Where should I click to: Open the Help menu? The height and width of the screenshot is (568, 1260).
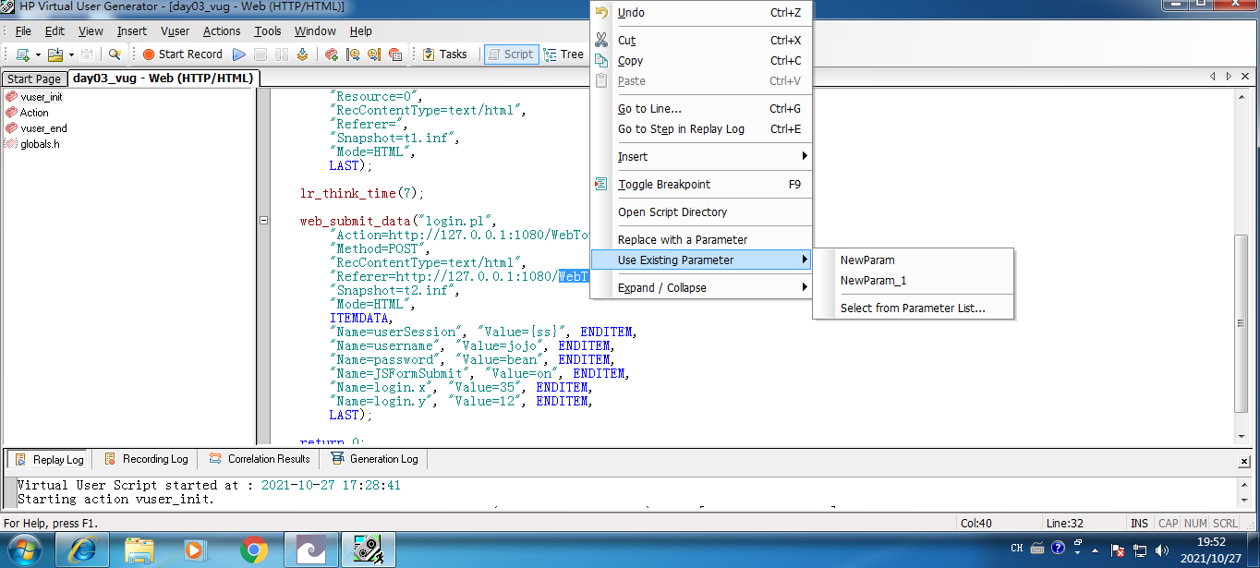click(x=361, y=31)
